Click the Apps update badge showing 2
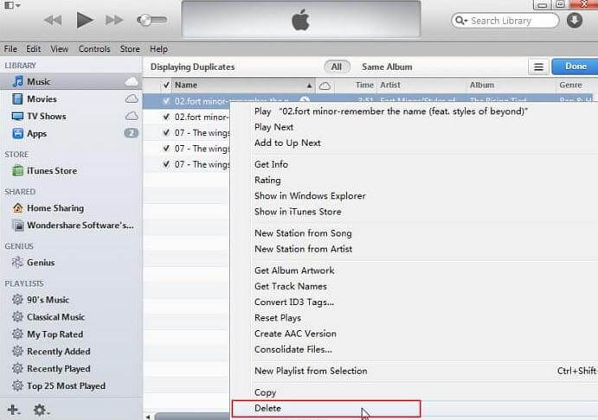Viewport: 598px width, 420px height. click(132, 133)
